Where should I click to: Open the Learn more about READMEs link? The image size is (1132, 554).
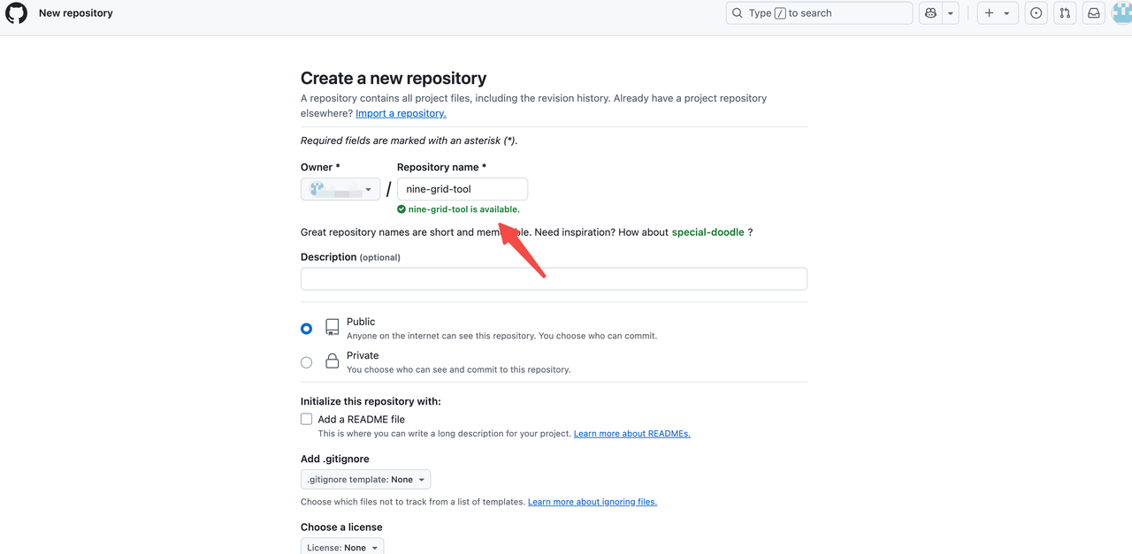tap(631, 434)
